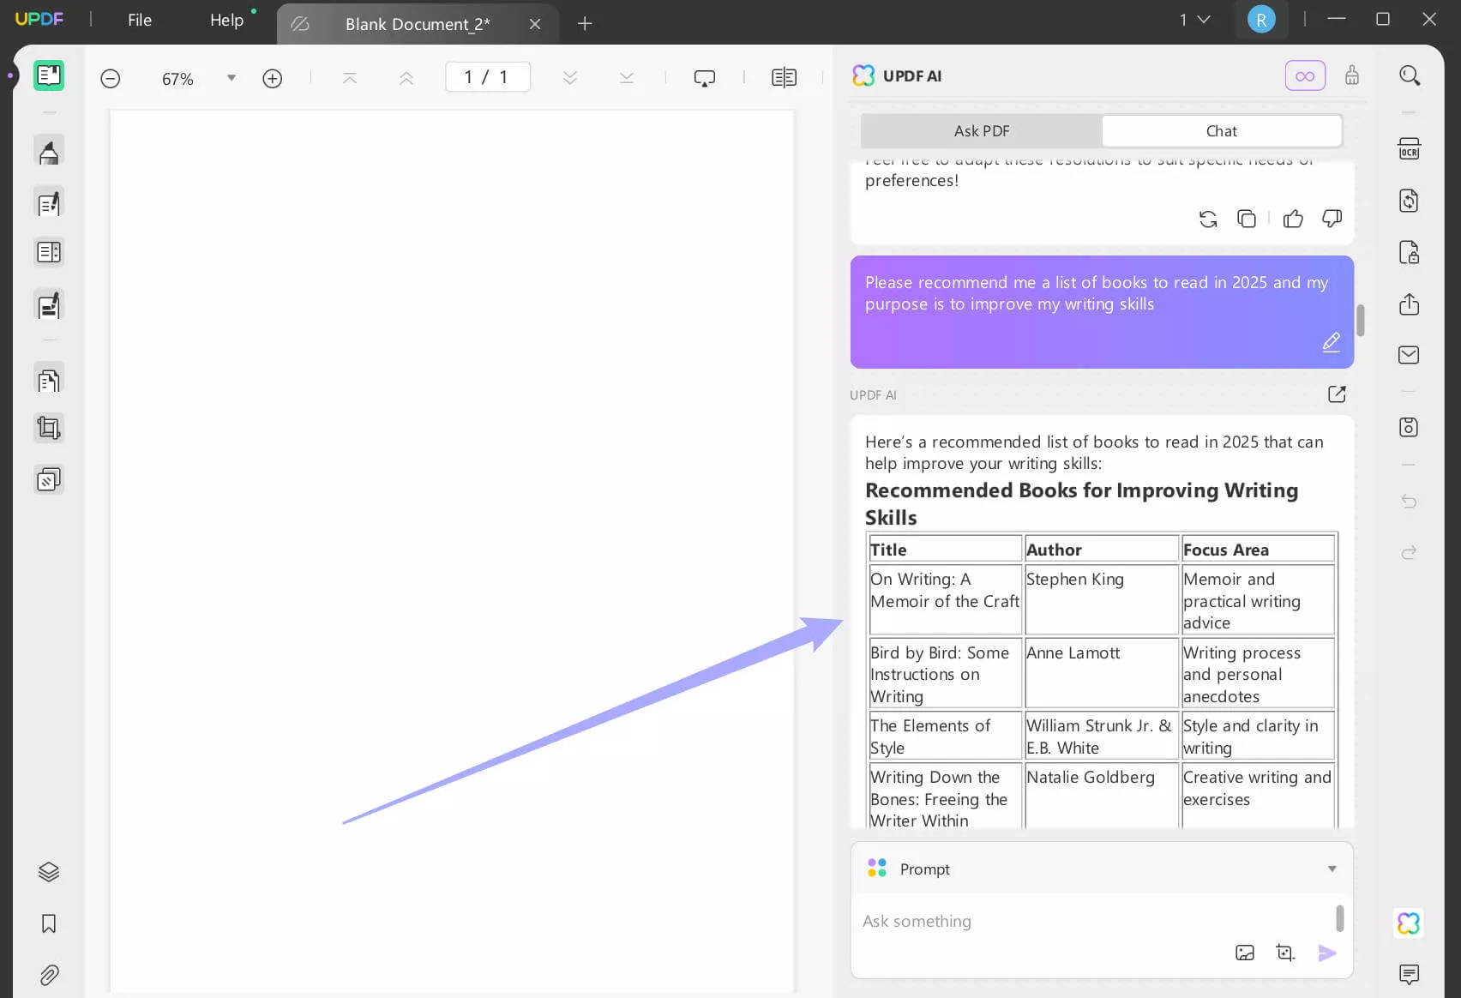This screenshot has height=998, width=1461.
Task: Zoom out with the minus icon
Action: [x=111, y=79]
